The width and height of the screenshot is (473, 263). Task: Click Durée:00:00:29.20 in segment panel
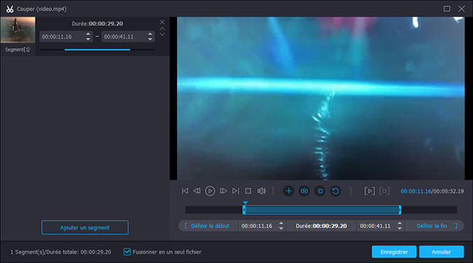point(97,24)
